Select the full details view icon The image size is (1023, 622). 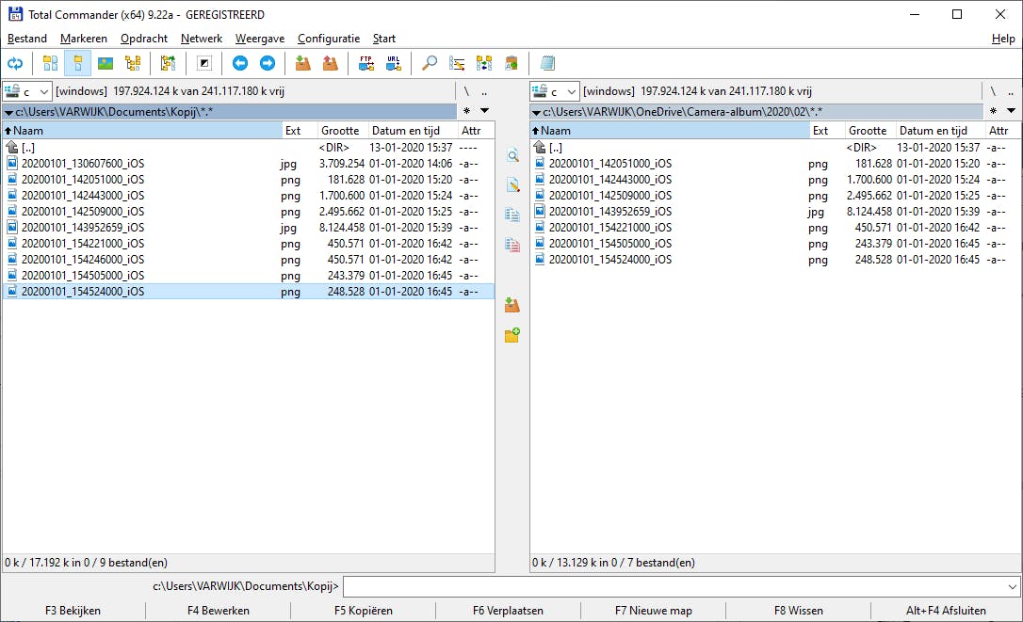pos(77,63)
